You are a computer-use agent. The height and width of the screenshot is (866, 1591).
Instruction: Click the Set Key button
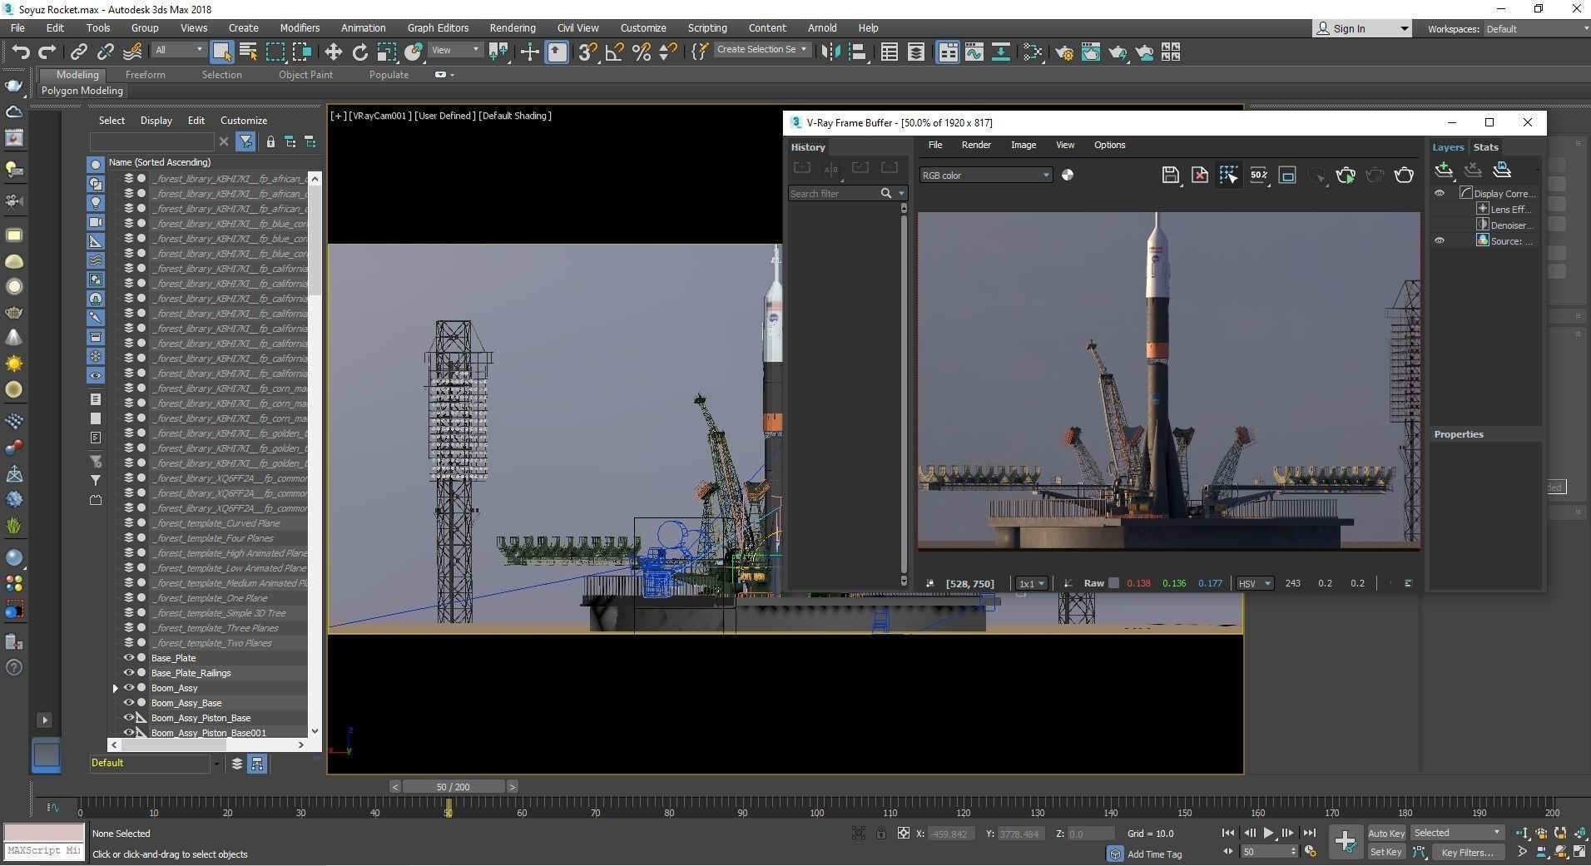(1385, 852)
